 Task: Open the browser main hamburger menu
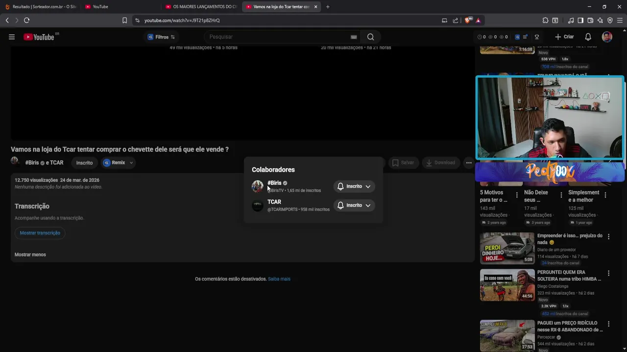pyautogui.click(x=620, y=20)
